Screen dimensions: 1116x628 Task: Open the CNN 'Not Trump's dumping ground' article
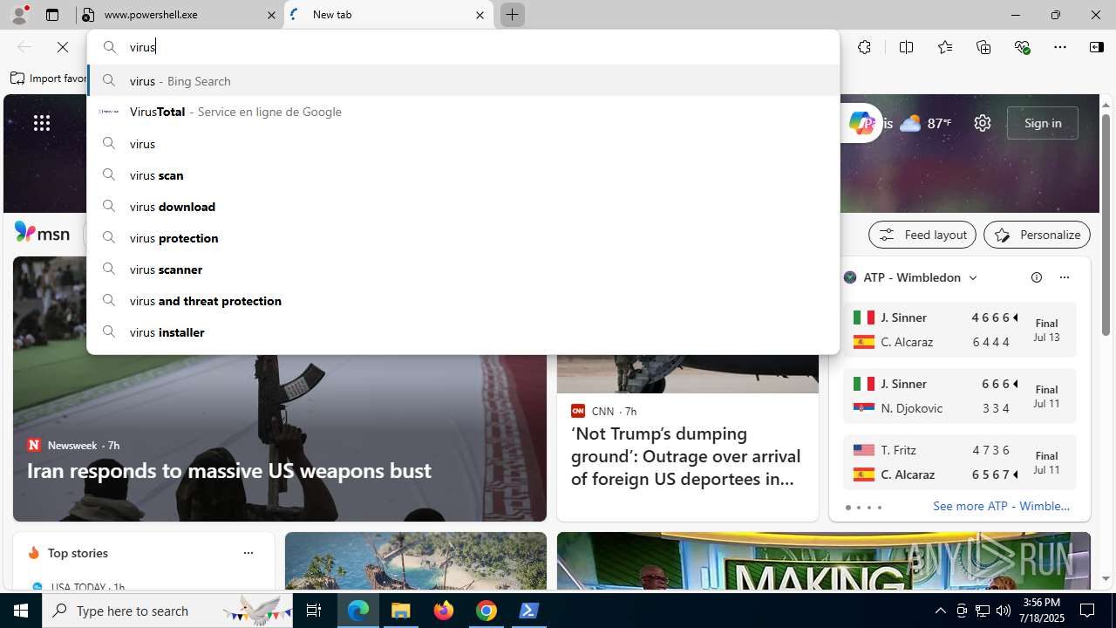click(687, 455)
